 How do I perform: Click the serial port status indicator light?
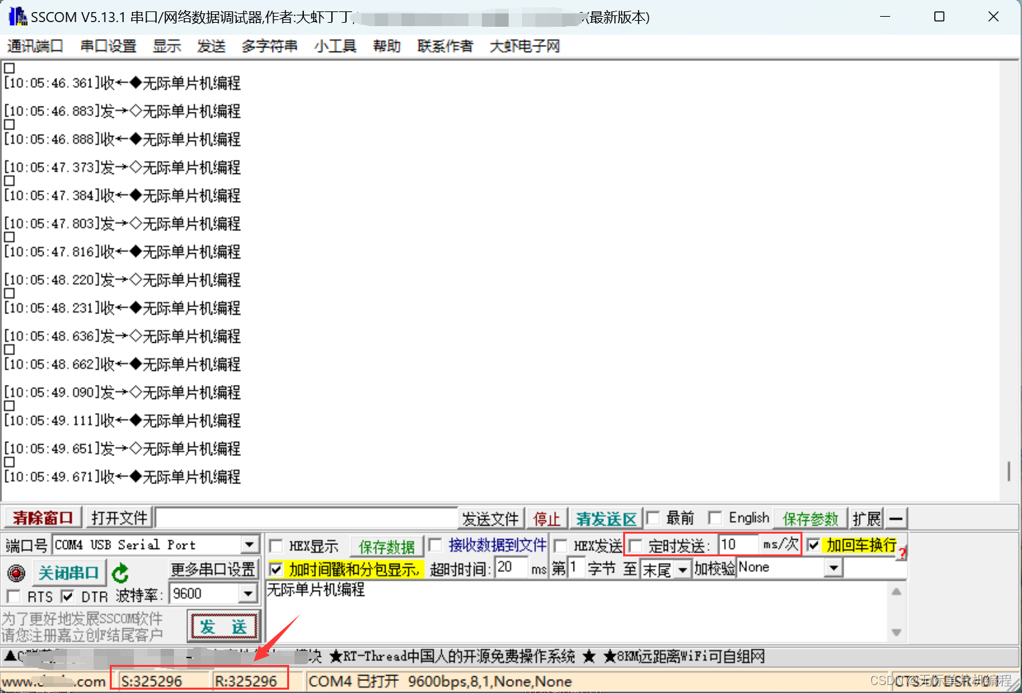point(16,572)
